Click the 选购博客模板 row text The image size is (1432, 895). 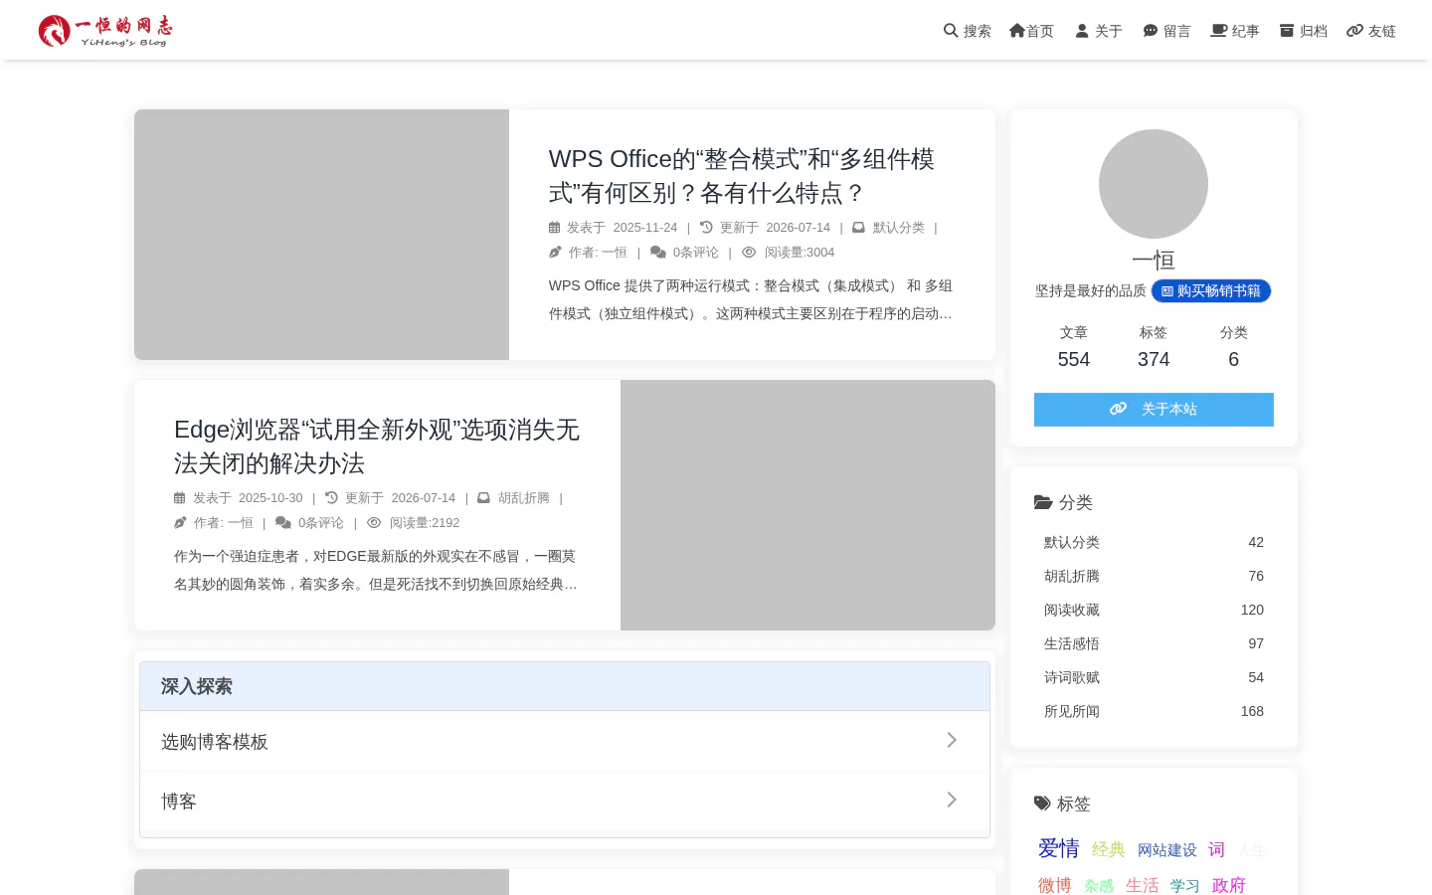[x=215, y=742]
